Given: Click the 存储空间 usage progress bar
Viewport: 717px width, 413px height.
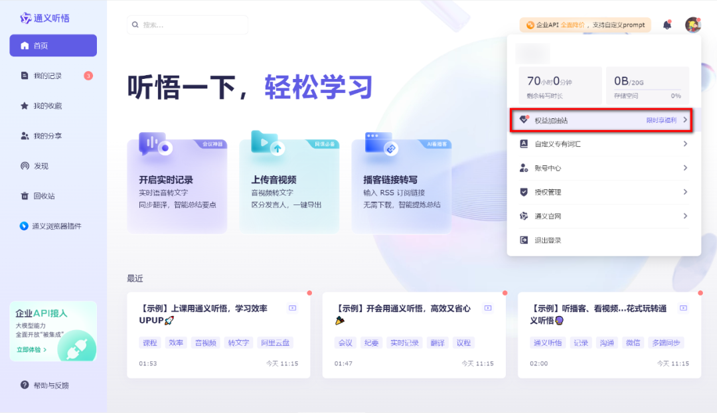Looking at the screenshot, I should tap(647, 89).
